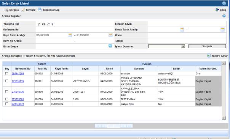Open reference link 285147259
The height and width of the screenshot is (139, 230).
coord(18,74)
